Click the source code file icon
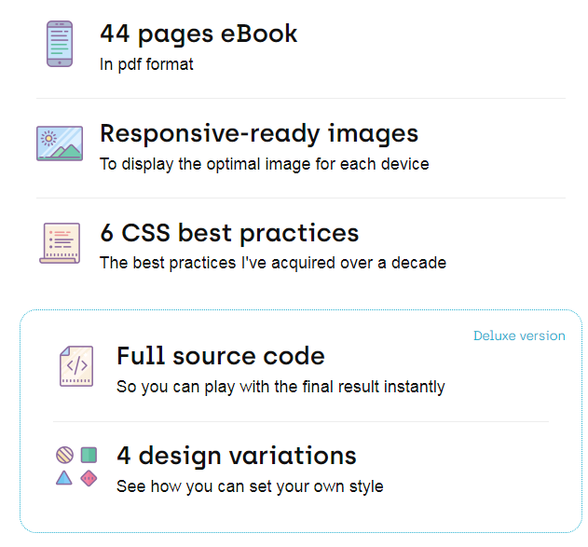The height and width of the screenshot is (547, 588). tap(76, 366)
